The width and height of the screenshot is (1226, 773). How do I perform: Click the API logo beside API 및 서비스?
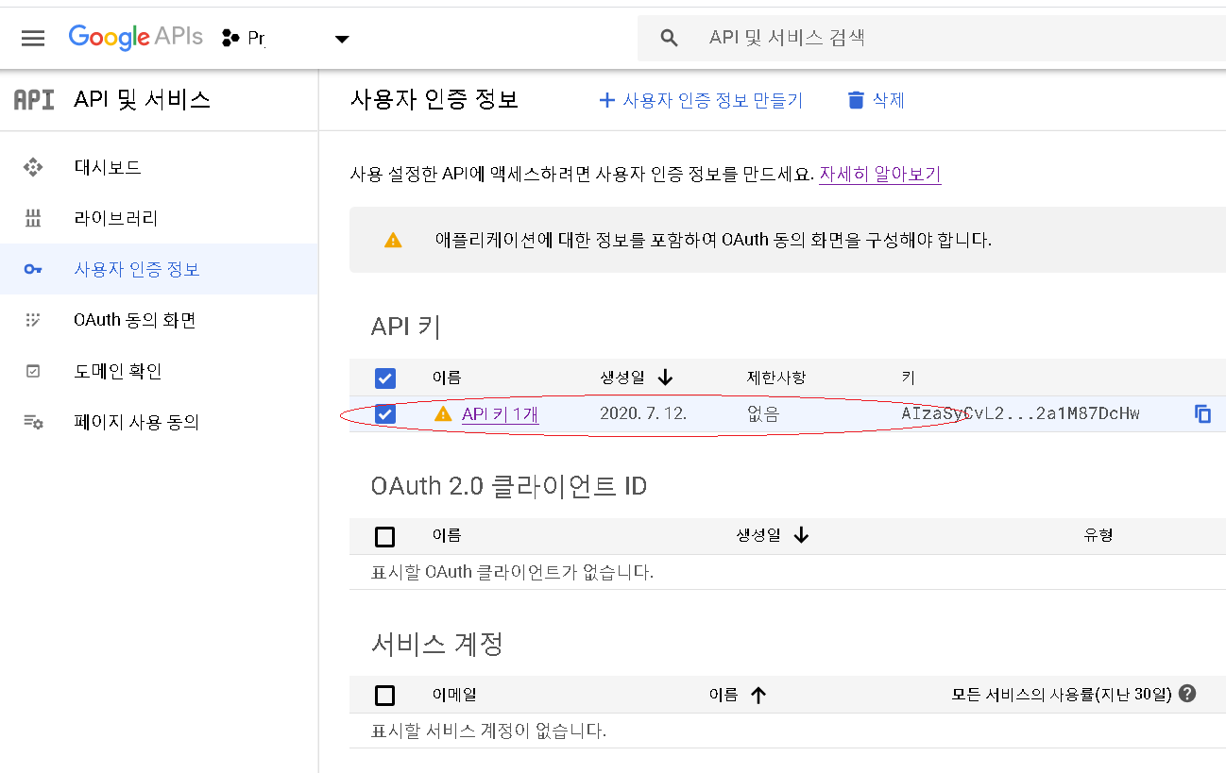click(x=34, y=99)
